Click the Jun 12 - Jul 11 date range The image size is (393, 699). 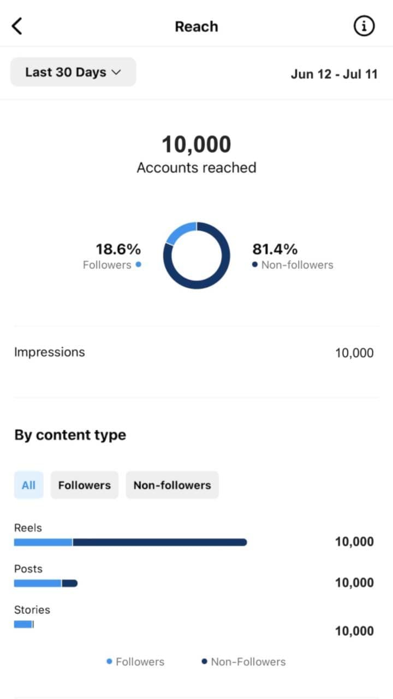[335, 74]
